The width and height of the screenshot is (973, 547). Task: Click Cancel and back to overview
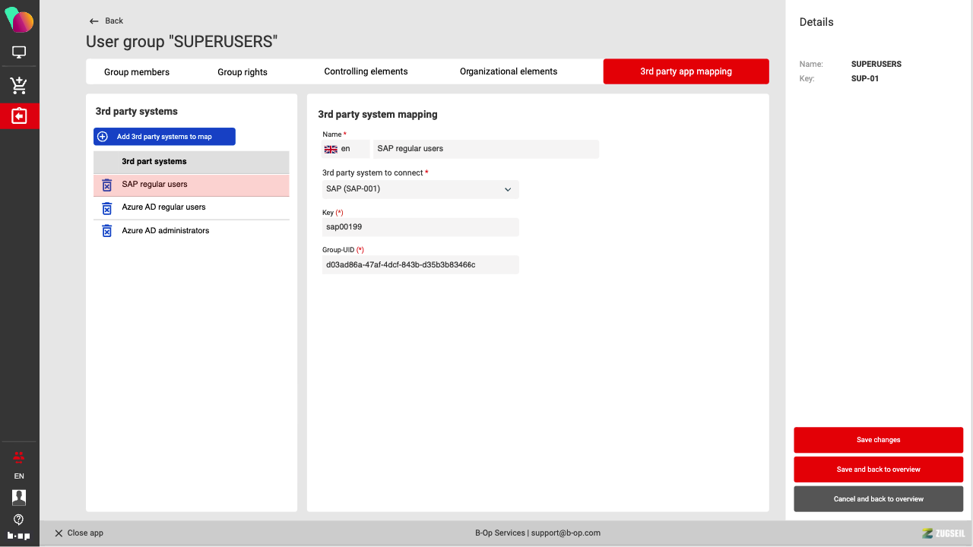click(878, 499)
